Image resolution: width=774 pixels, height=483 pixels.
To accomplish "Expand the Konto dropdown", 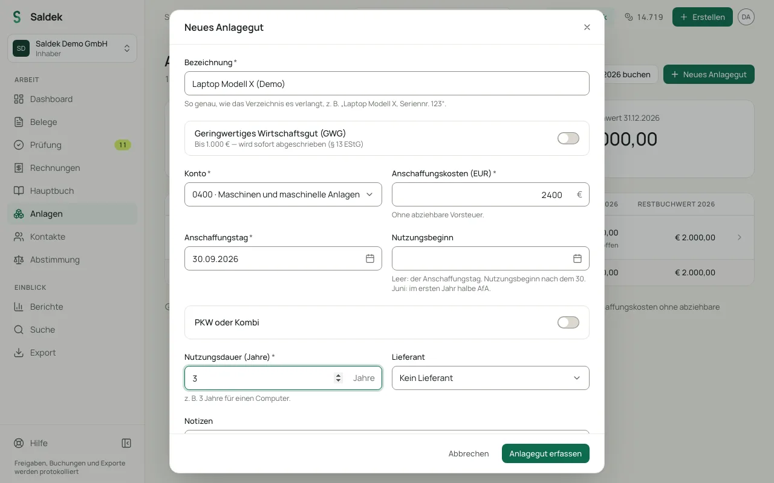I will pyautogui.click(x=283, y=194).
